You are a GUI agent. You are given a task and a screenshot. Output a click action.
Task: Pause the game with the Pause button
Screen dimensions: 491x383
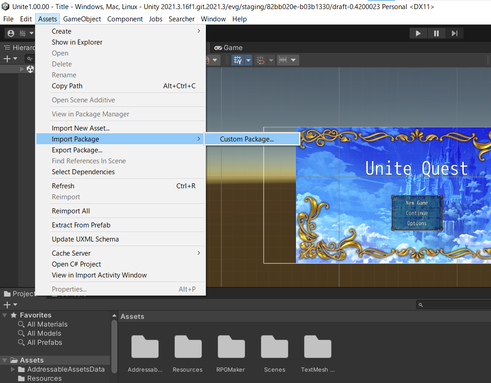[436, 33]
